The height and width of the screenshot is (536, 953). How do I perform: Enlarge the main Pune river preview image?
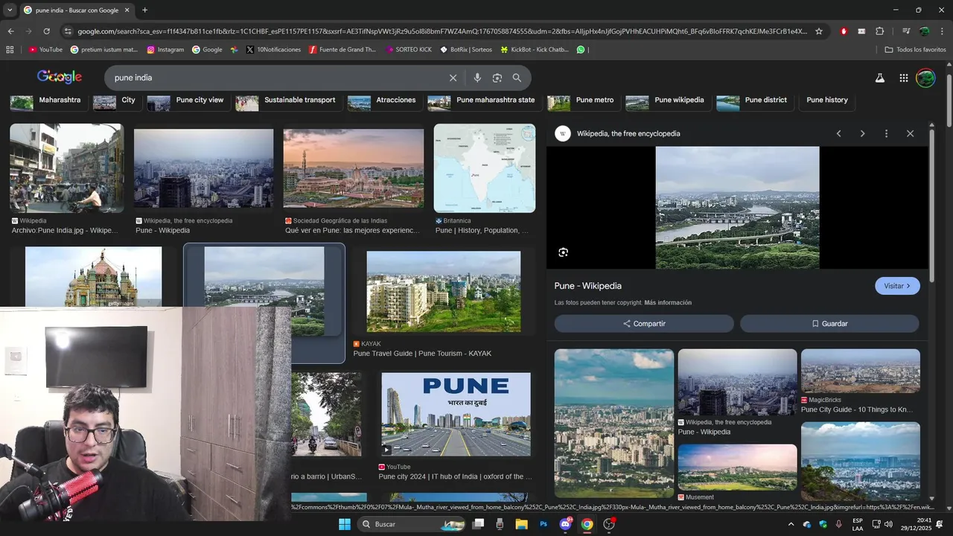pos(737,208)
